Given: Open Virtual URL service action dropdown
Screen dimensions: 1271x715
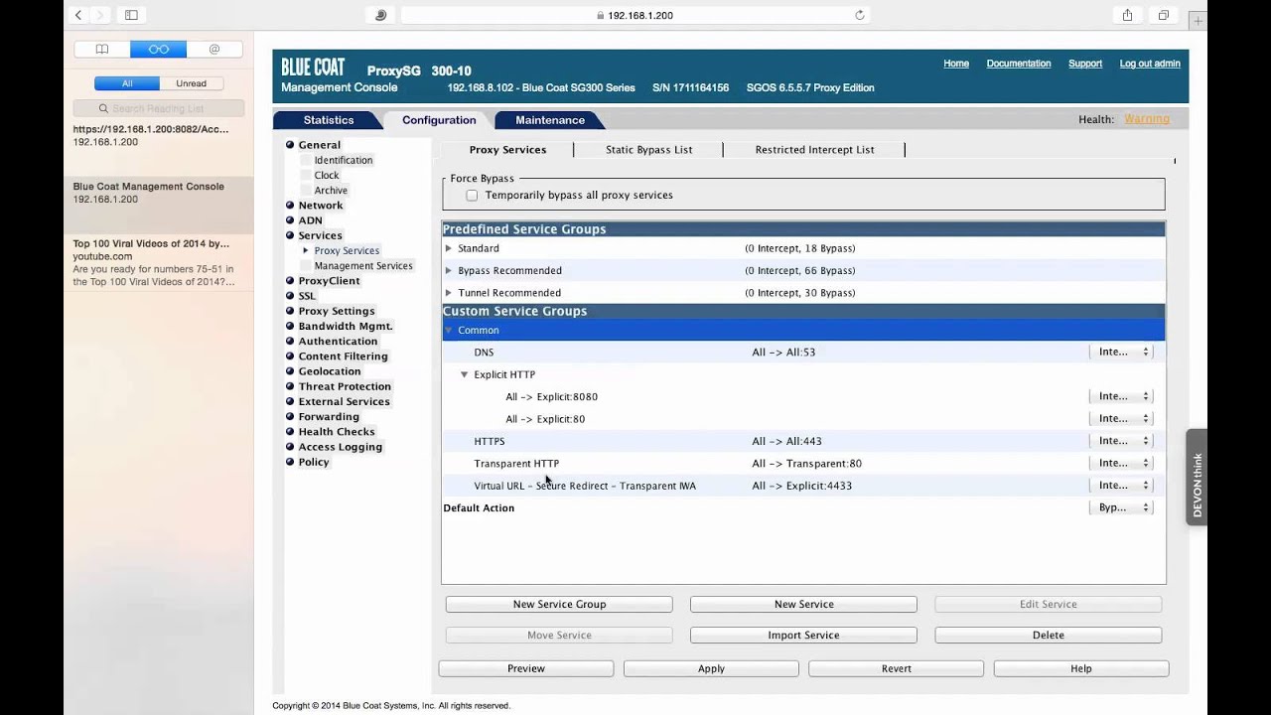Looking at the screenshot, I should (1121, 486).
